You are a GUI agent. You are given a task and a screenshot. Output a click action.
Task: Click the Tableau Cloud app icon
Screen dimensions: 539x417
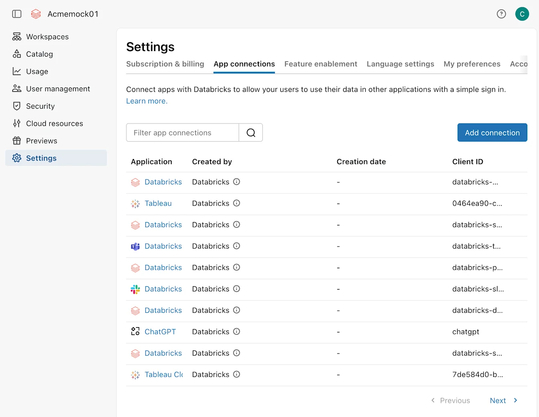136,374
